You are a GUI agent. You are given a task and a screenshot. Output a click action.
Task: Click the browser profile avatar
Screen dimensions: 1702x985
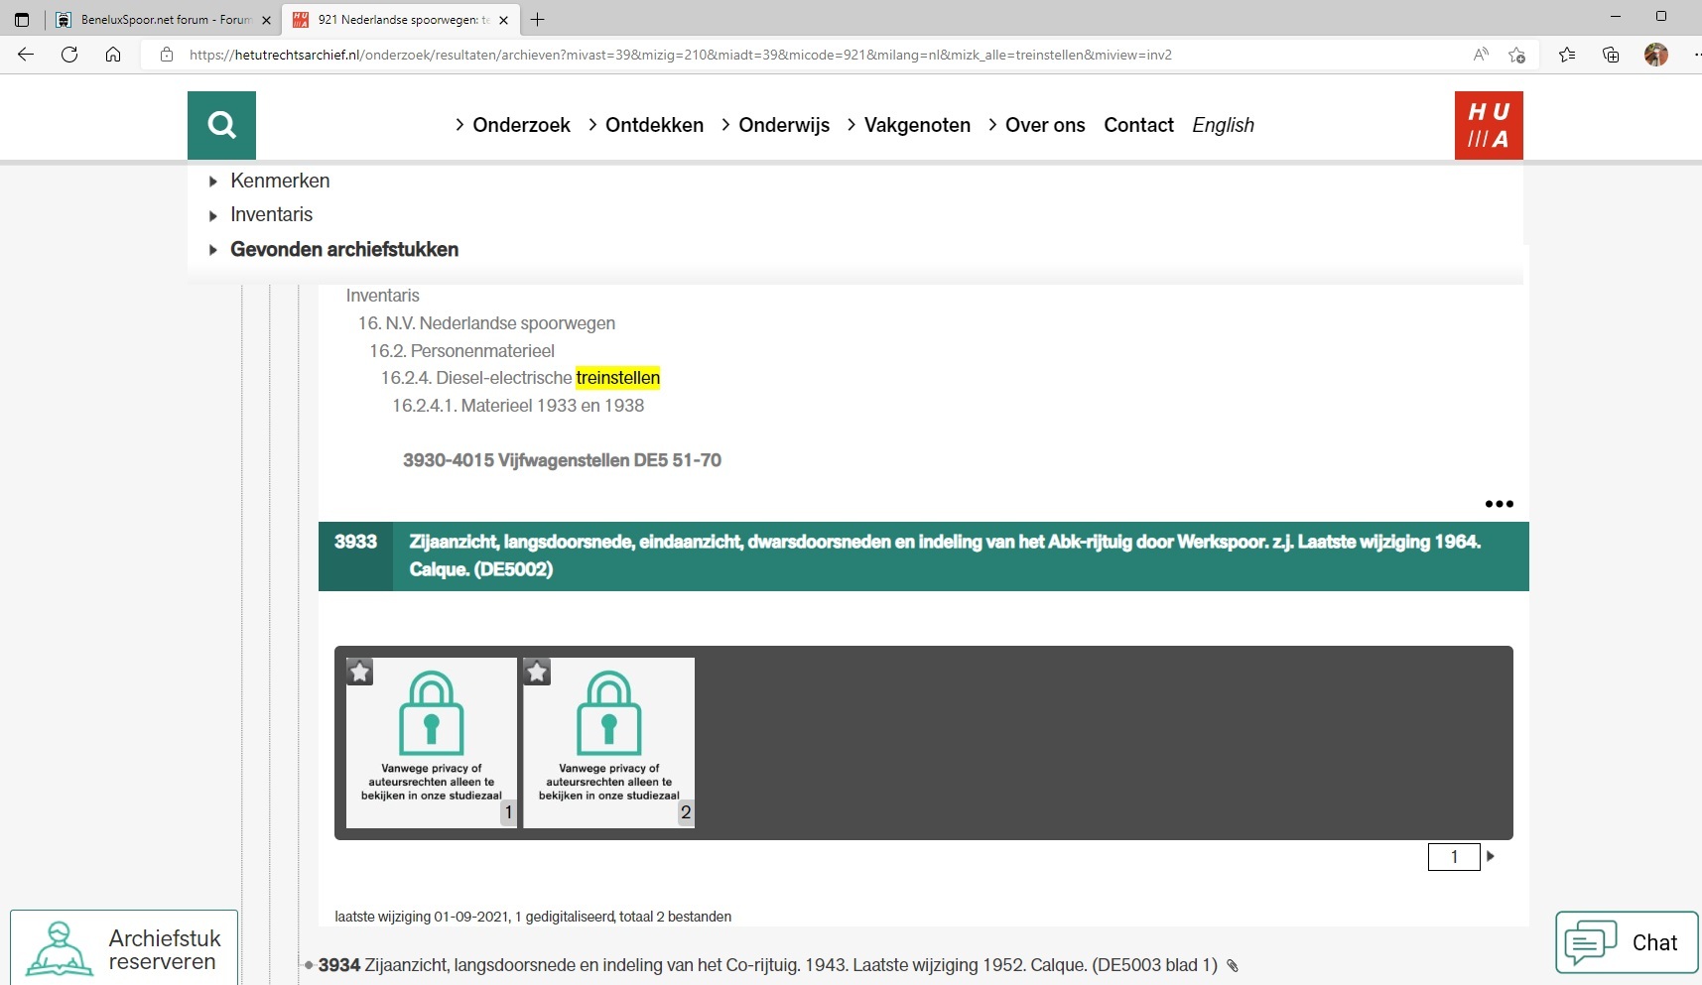pyautogui.click(x=1655, y=55)
